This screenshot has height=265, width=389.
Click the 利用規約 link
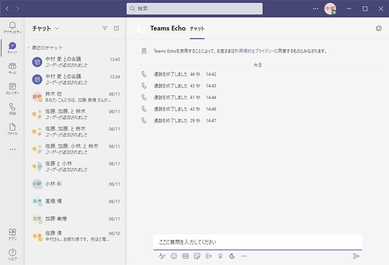tap(243, 51)
